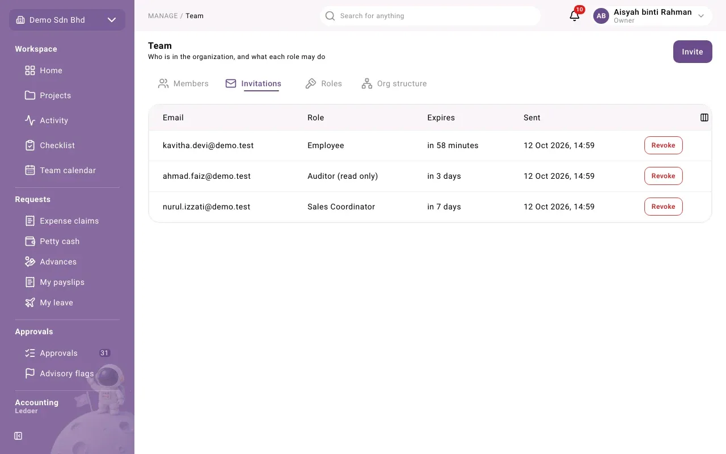Open the Org structure tab

394,83
